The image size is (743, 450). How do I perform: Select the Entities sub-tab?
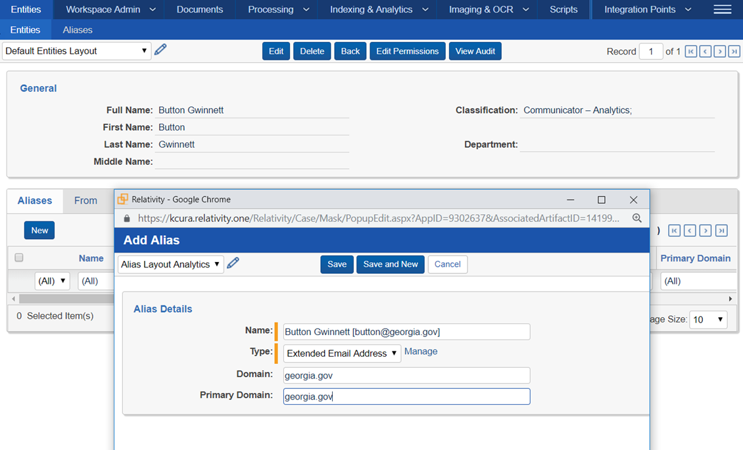coord(25,30)
